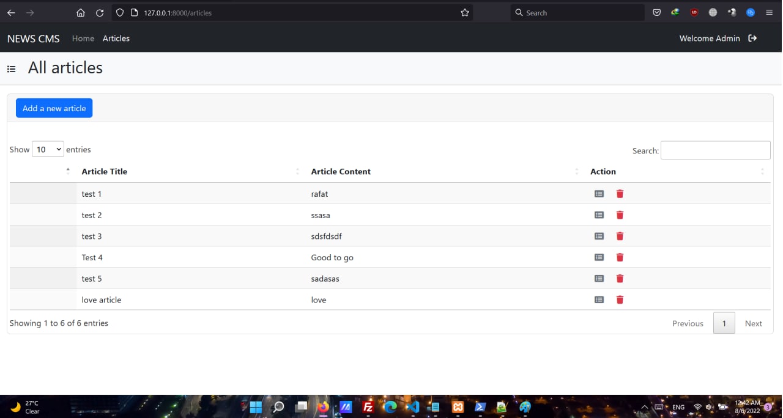Viewport: 783px width, 418px height.
Task: Click Welcome Admin text
Action: click(x=710, y=38)
